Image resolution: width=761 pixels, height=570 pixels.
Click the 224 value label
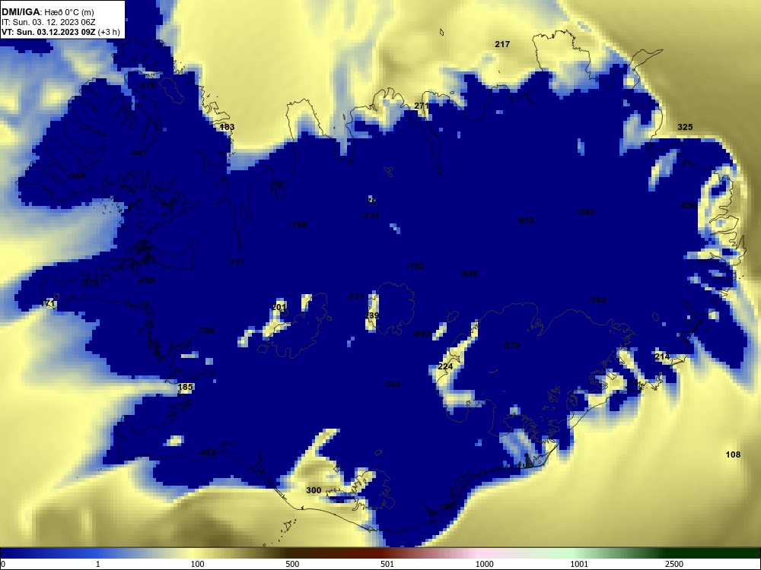445,366
